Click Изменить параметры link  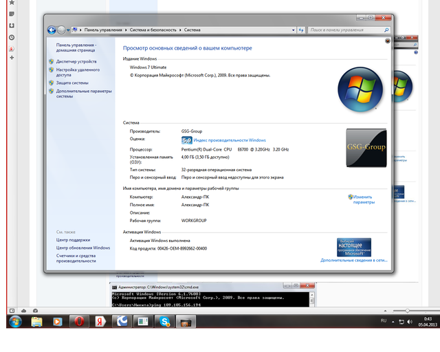pyautogui.click(x=364, y=199)
